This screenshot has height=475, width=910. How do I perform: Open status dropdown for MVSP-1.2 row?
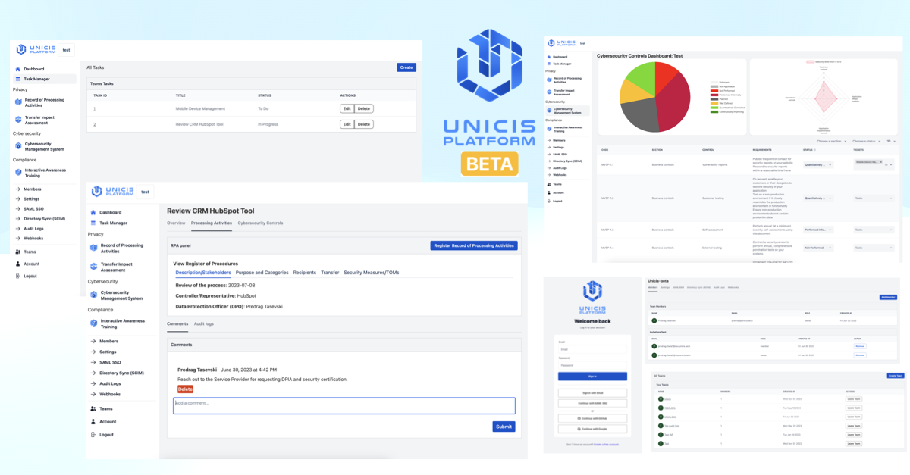coord(817,198)
